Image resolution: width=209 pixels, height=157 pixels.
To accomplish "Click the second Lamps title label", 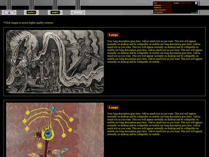I will (113, 107).
